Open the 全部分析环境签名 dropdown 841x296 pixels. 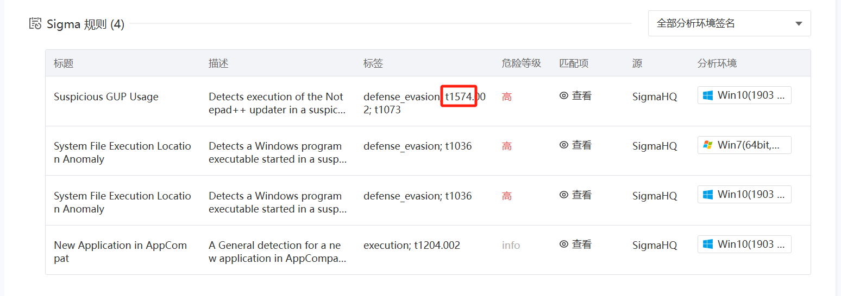(x=729, y=23)
